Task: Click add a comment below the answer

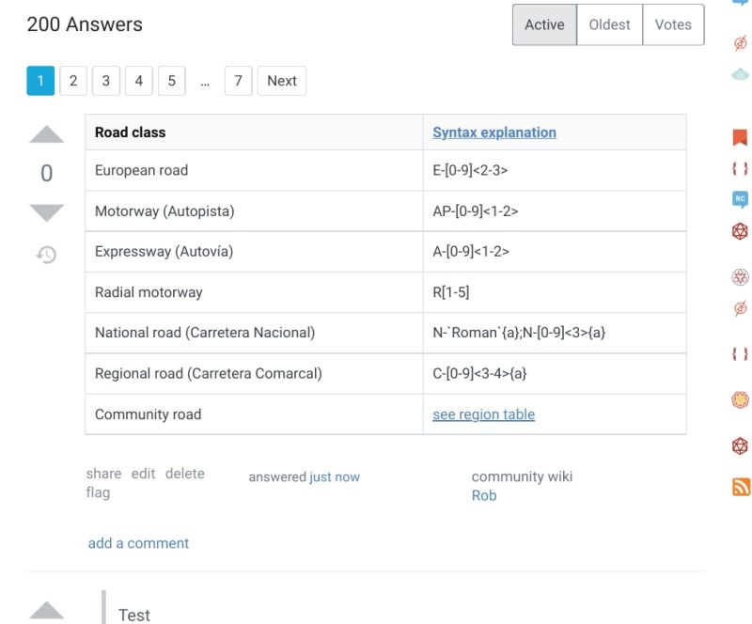Action: pyautogui.click(x=139, y=542)
